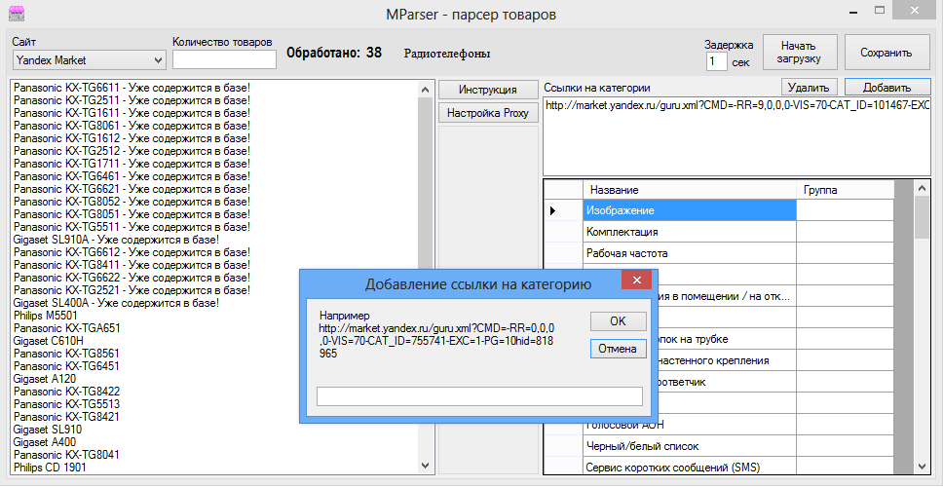Viewport: 943px width, 487px height.
Task: Maximize the MParser window
Action: pyautogui.click(x=880, y=10)
